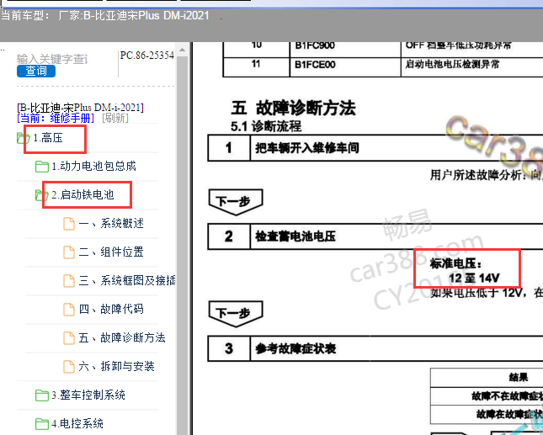Open the 3.整车控制系统 tree item
This screenshot has height=435, width=543.
(x=88, y=395)
